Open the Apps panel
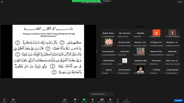This screenshot has width=184, height=103. (118, 100)
